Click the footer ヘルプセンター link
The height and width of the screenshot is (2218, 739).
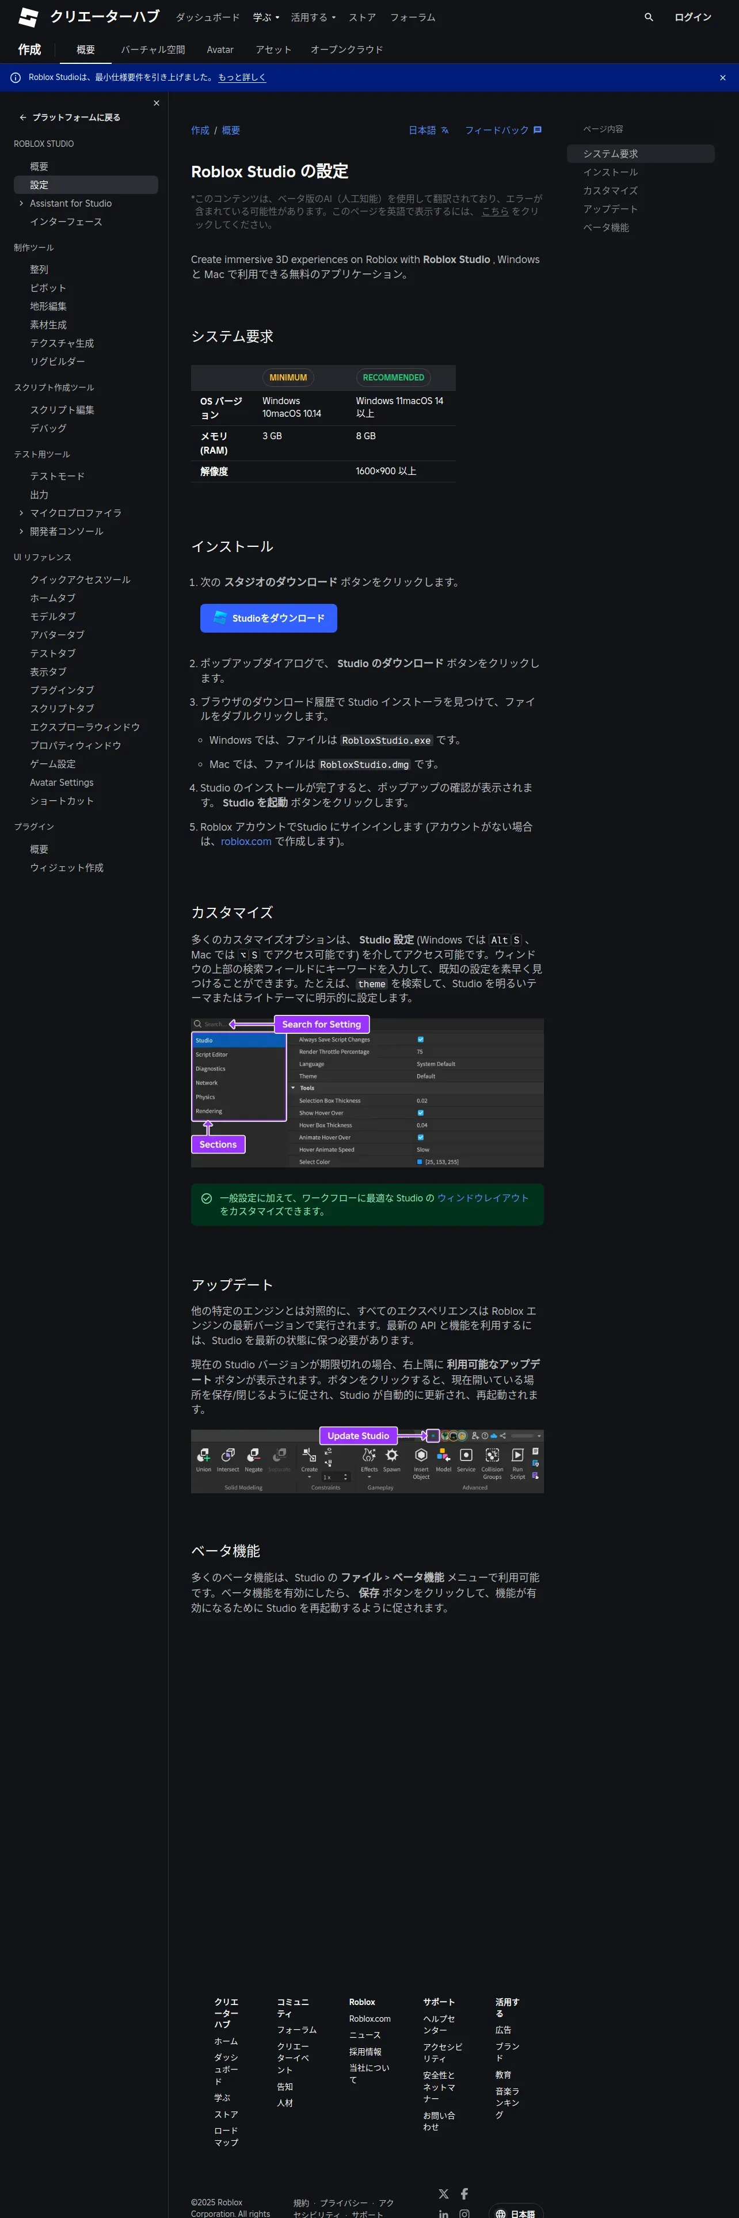439,2024
